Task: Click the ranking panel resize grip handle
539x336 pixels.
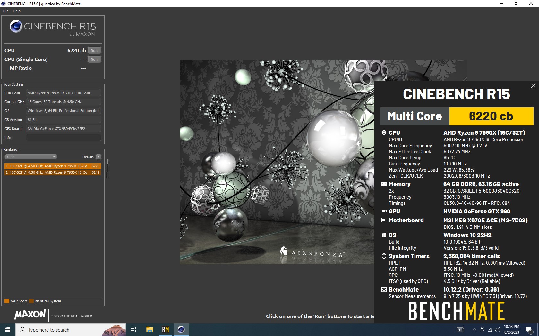Action: (x=107, y=169)
